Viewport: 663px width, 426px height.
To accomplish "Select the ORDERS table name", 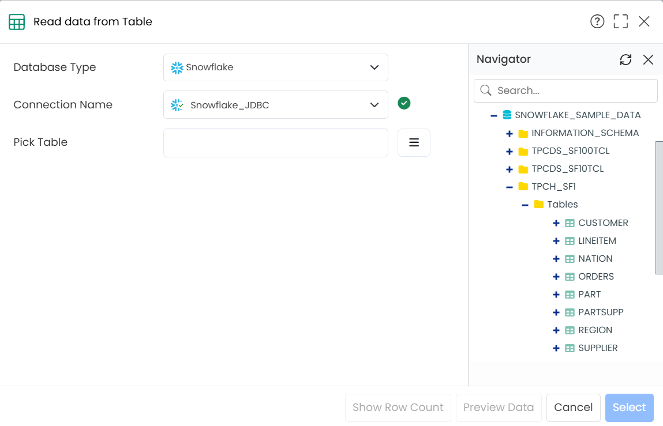I will 595,276.
